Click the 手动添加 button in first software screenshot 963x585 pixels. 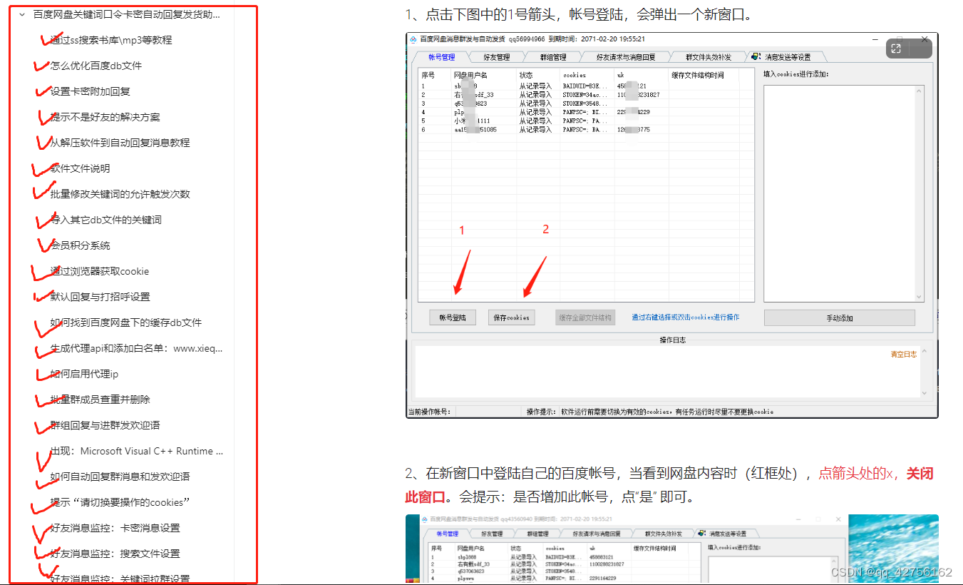(x=840, y=318)
